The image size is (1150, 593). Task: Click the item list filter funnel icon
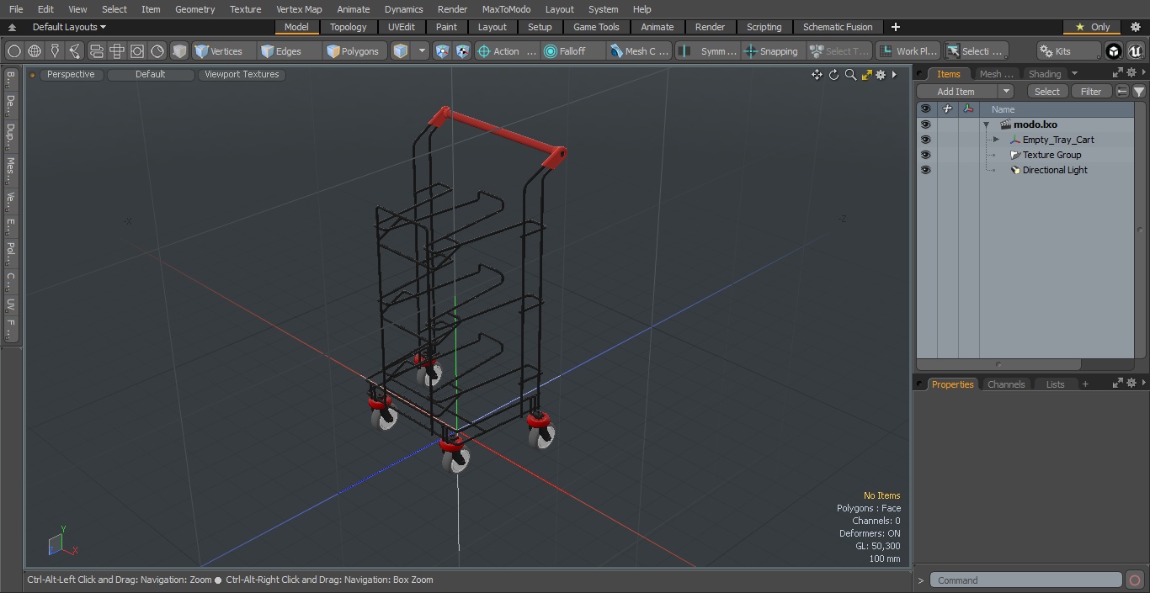pyautogui.click(x=1138, y=92)
